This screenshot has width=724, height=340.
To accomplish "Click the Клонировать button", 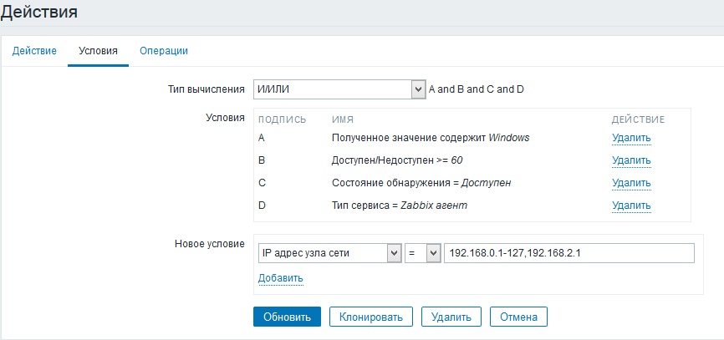I will point(371,317).
